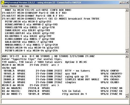Click the 'NODES broadcast from TRFDX' line
This screenshot has height=105, width=130.
50,19
